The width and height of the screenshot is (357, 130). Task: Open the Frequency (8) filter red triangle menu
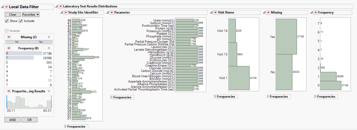tap(9, 48)
